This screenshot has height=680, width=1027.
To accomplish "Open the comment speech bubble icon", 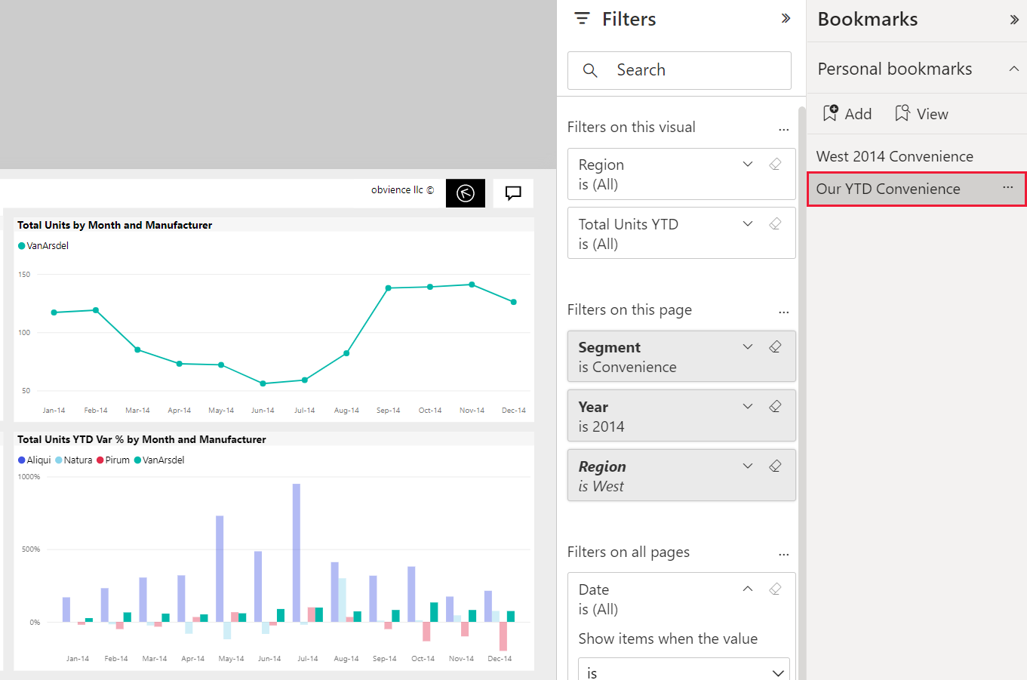I will 513,193.
